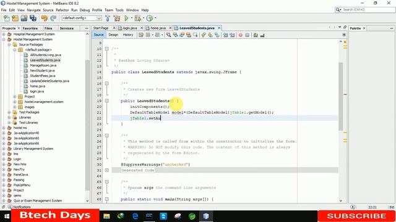Image resolution: width=396 pixels, height=222 pixels.
Task: Minimize the Projects panel
Action: (x=87, y=28)
